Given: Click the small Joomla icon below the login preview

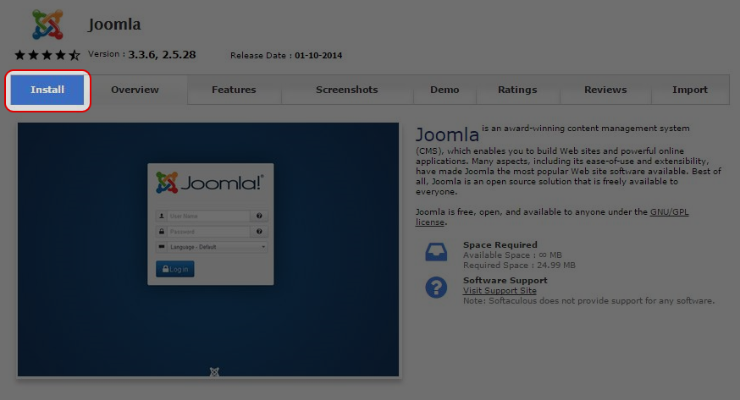Looking at the screenshot, I should click(x=214, y=371).
